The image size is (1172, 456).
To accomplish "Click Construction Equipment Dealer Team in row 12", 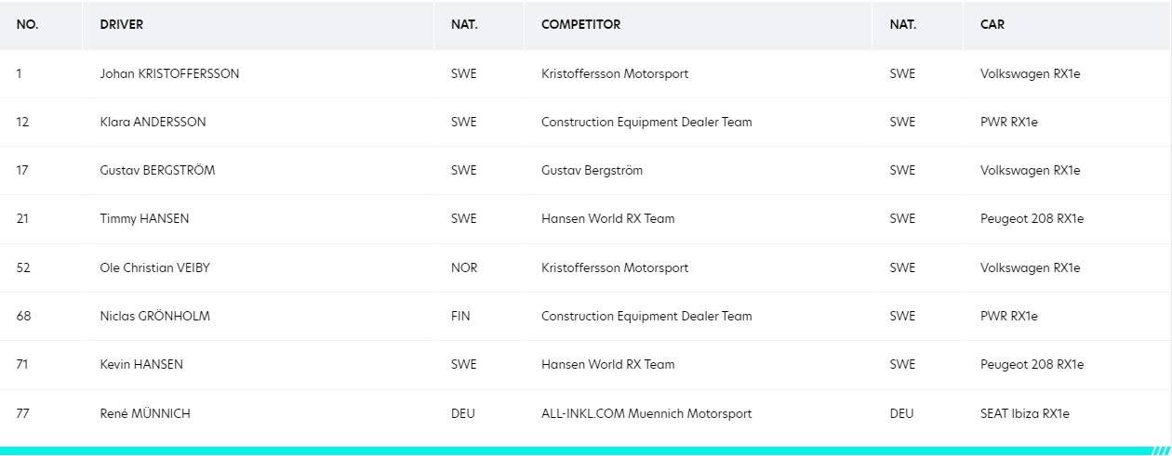I will click(646, 122).
